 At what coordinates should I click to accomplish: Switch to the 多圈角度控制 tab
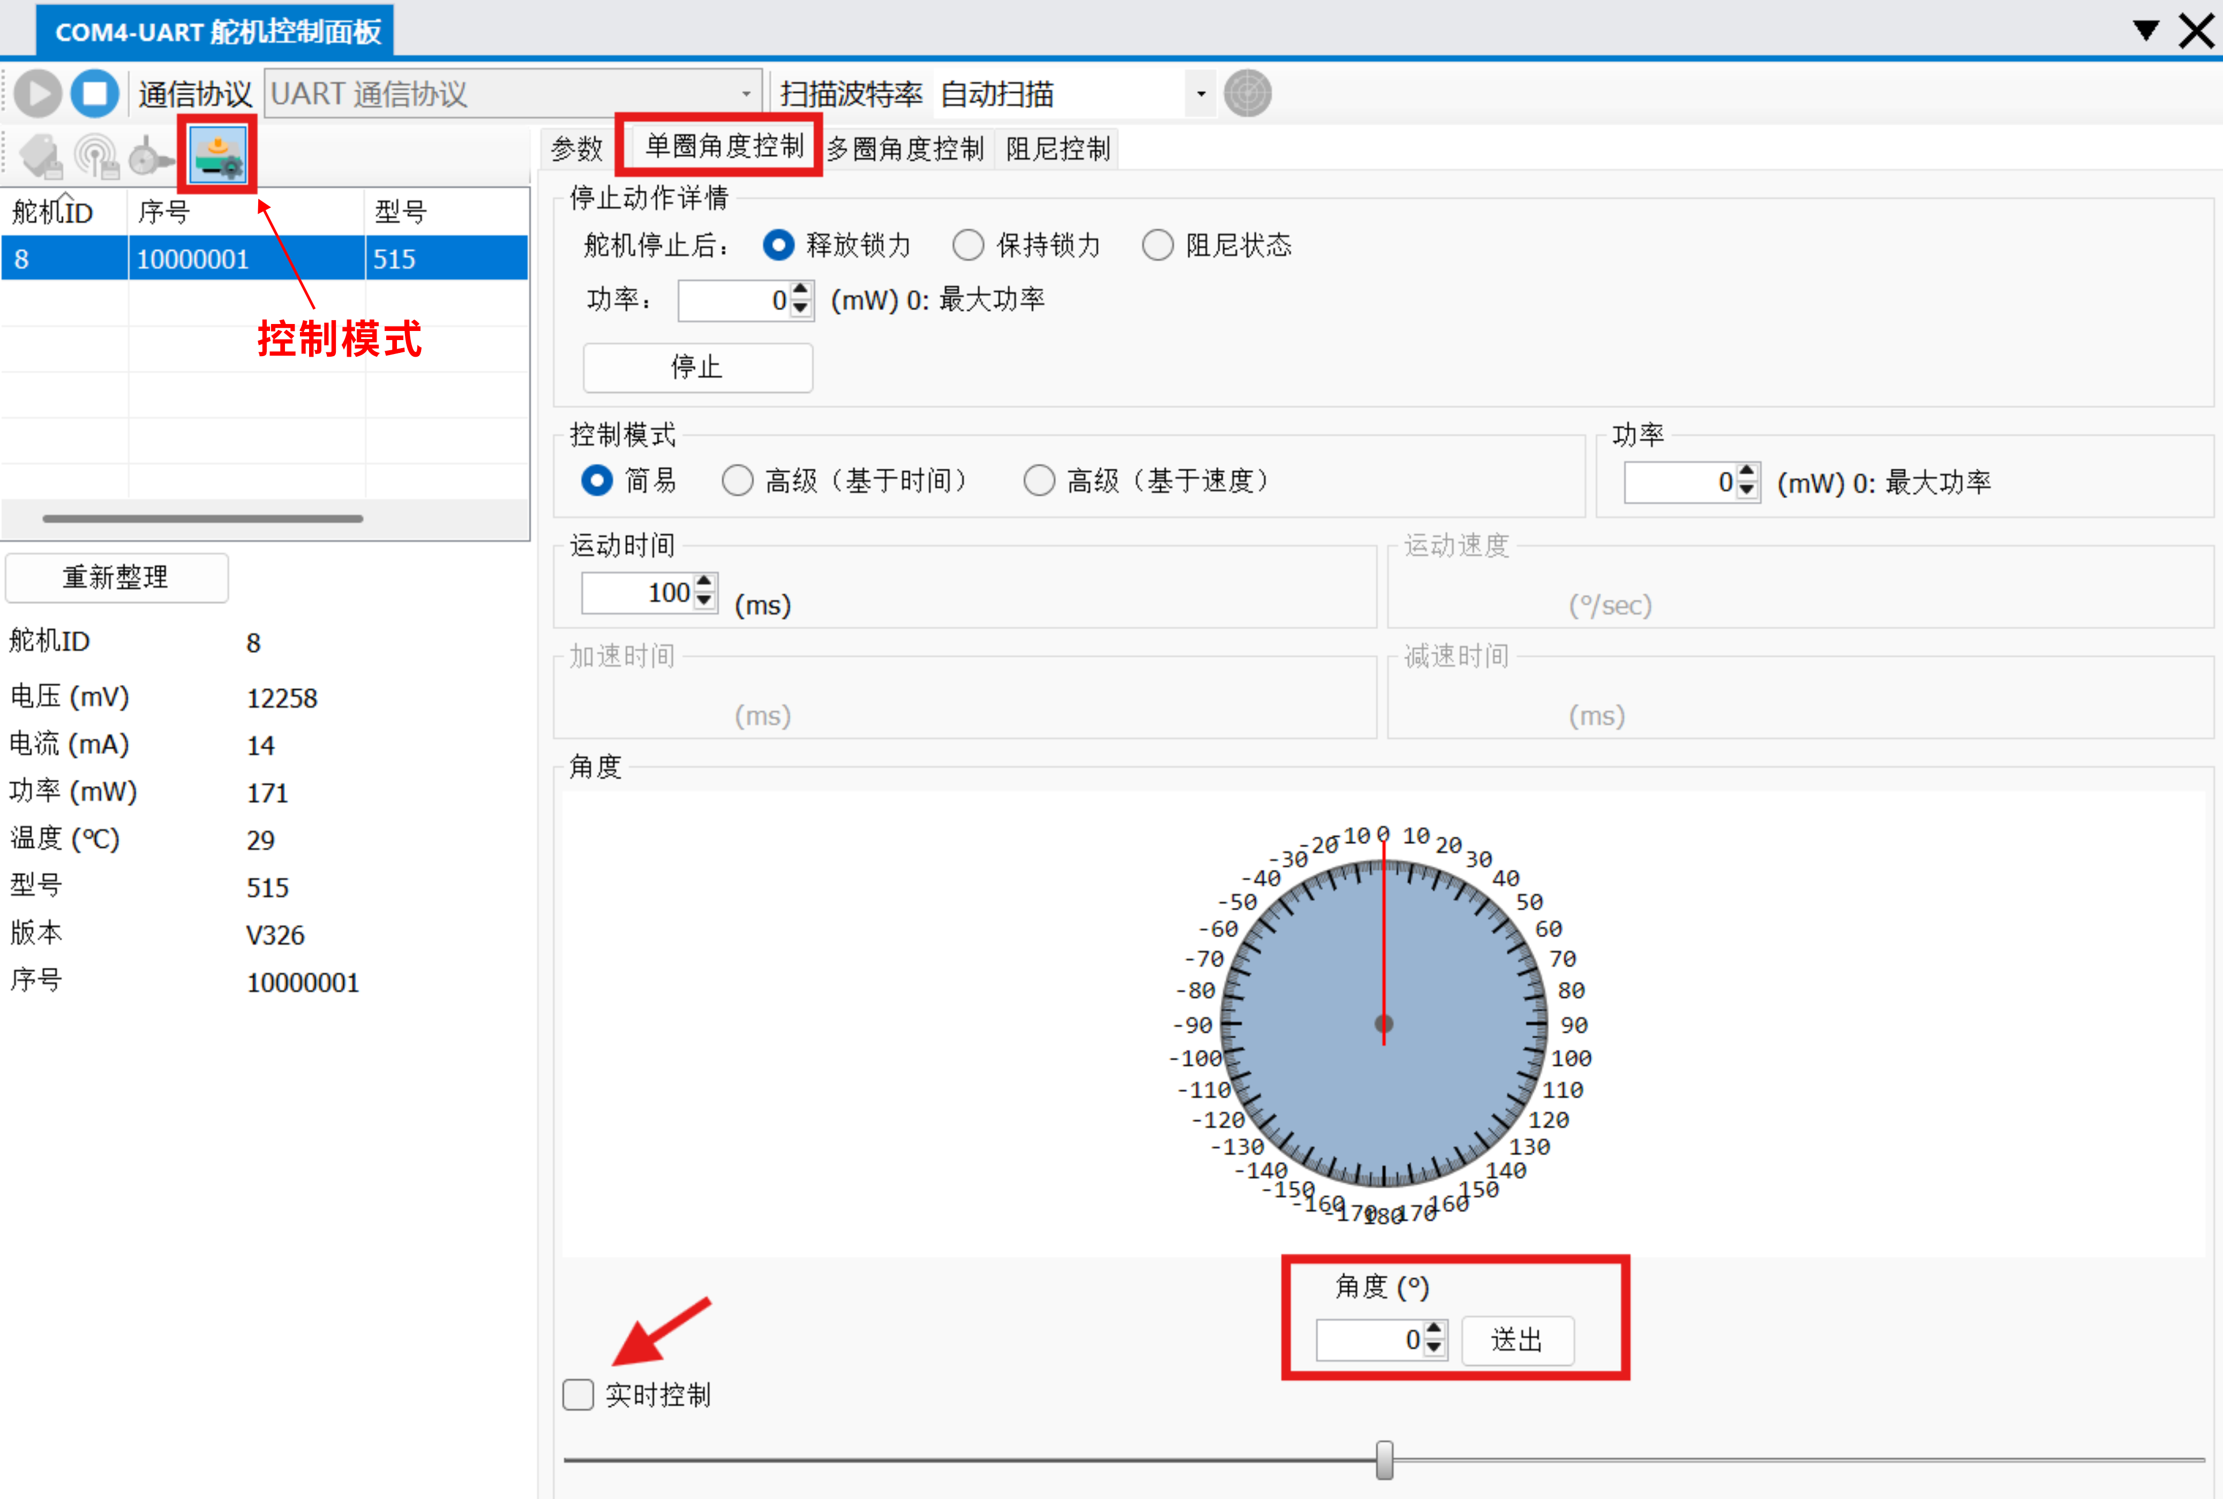[x=905, y=149]
